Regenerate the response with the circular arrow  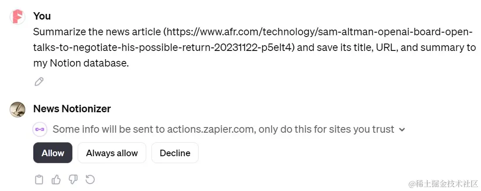90,179
